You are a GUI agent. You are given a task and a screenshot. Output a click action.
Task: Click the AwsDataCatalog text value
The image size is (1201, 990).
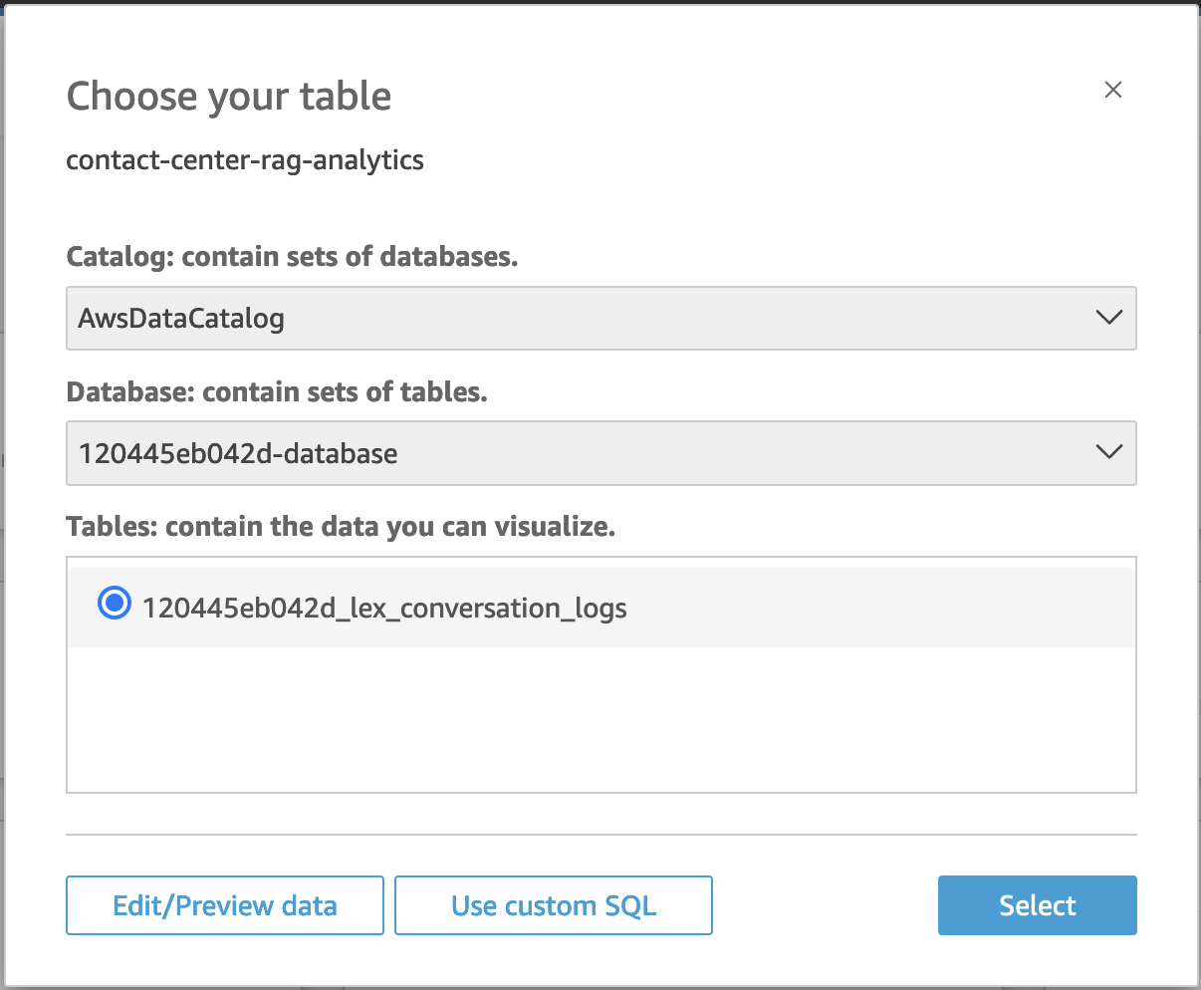tap(181, 319)
